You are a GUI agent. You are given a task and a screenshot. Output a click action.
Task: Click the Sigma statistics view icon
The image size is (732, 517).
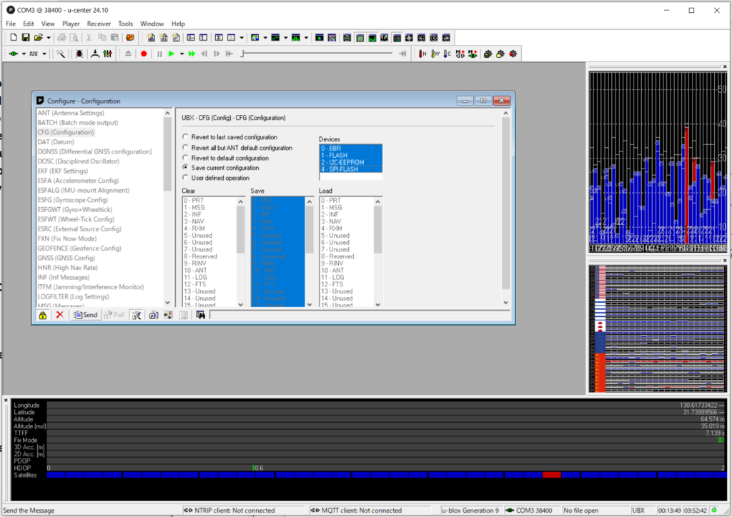pos(219,38)
